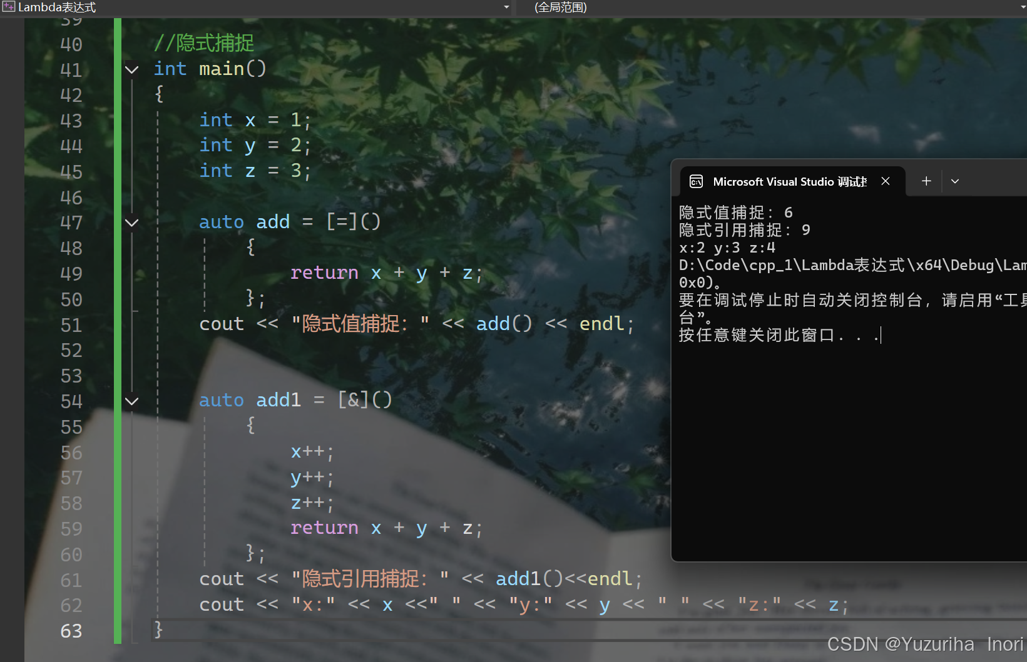1027x662 pixels.
Task: Click the string "隐式引用捕捉: " in code
Action: click(x=370, y=579)
